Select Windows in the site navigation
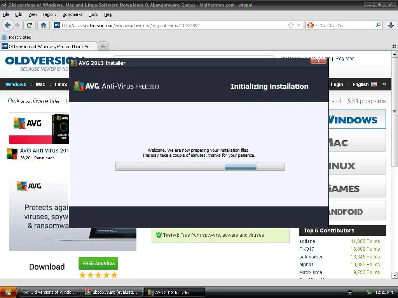Image resolution: width=398 pixels, height=298 pixels. 16,84
